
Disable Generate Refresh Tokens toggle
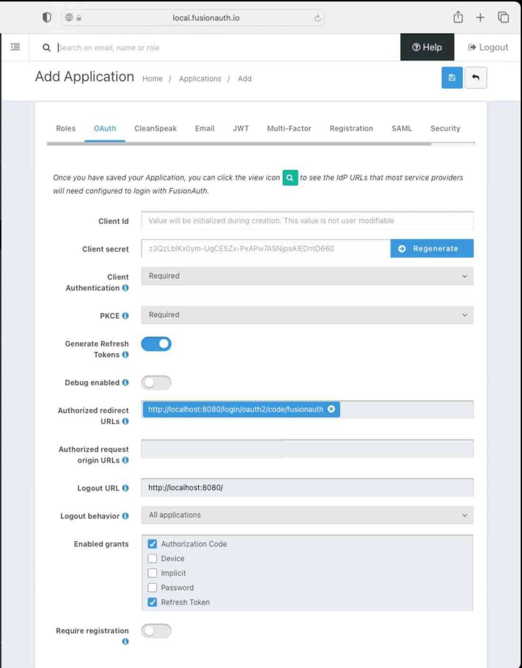(156, 344)
